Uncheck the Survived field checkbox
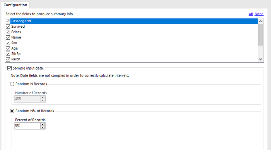The height and width of the screenshot is (150, 271). point(8,27)
